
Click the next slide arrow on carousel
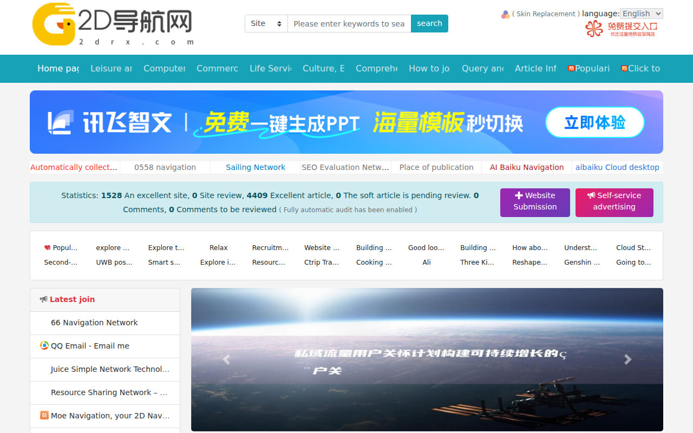coord(627,359)
